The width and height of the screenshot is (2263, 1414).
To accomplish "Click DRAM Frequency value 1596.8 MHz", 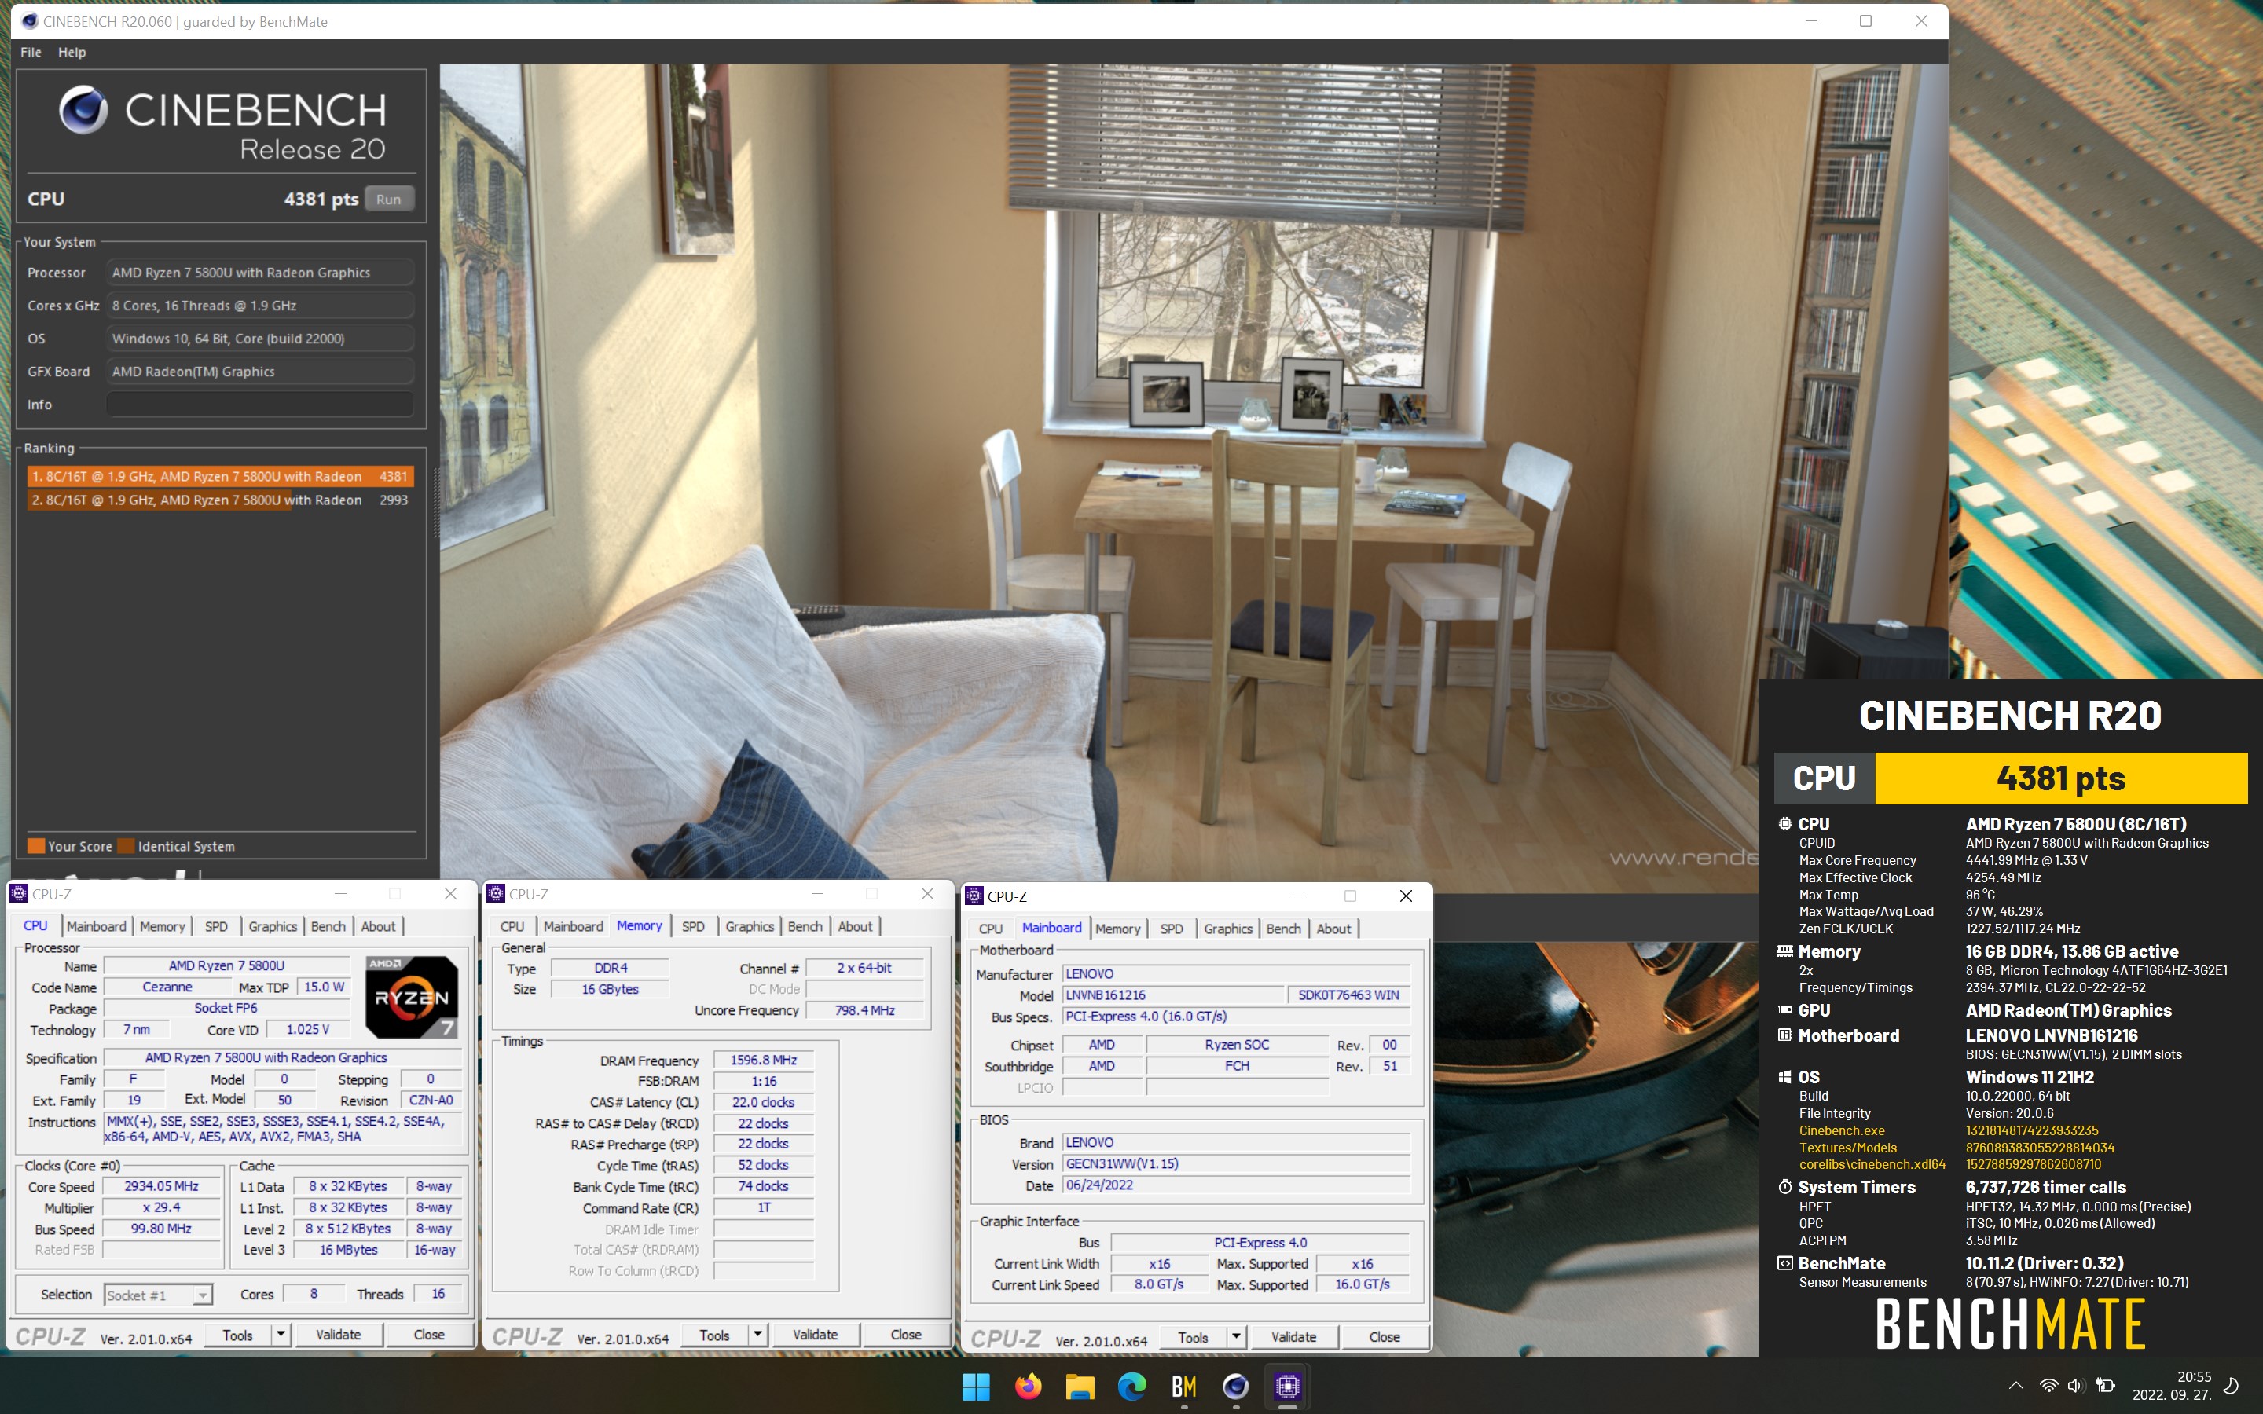I will click(x=764, y=1060).
